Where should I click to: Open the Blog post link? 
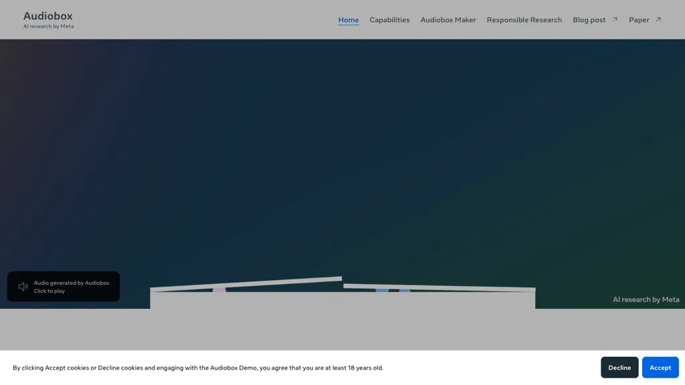[x=589, y=19]
